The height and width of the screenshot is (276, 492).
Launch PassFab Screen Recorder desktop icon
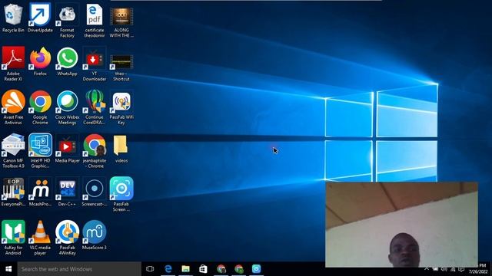click(x=121, y=194)
